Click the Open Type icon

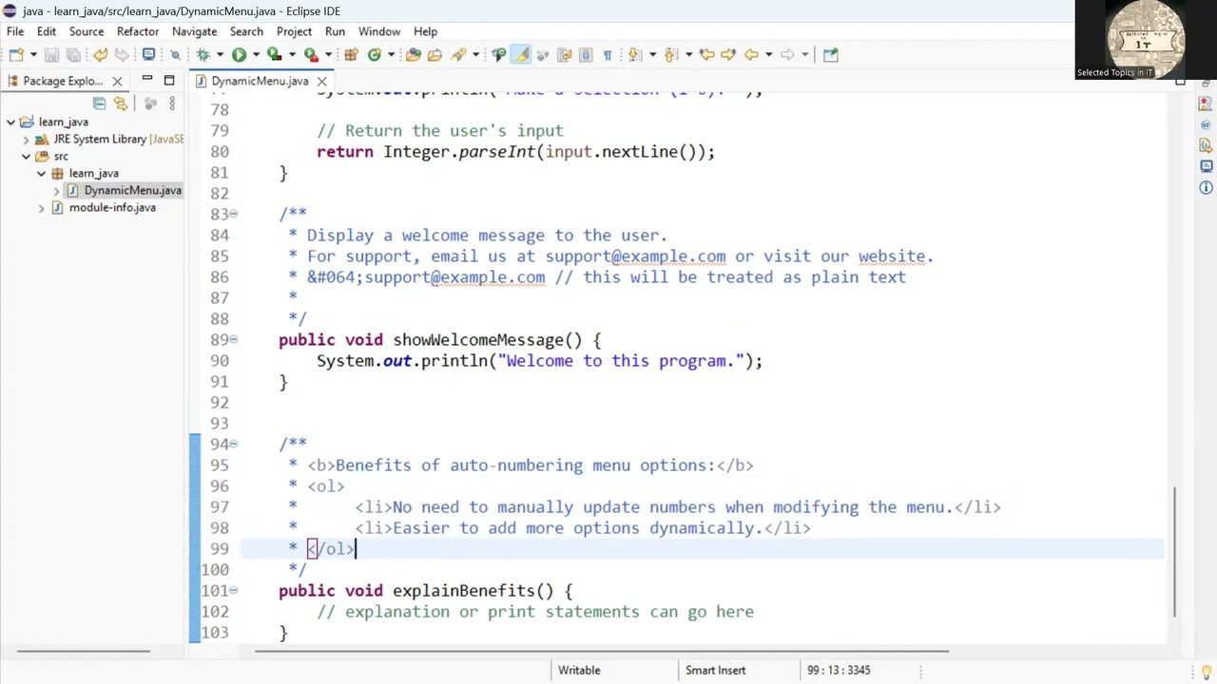point(413,54)
